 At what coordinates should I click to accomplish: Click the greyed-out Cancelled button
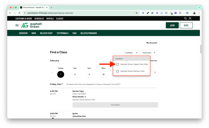(115, 105)
